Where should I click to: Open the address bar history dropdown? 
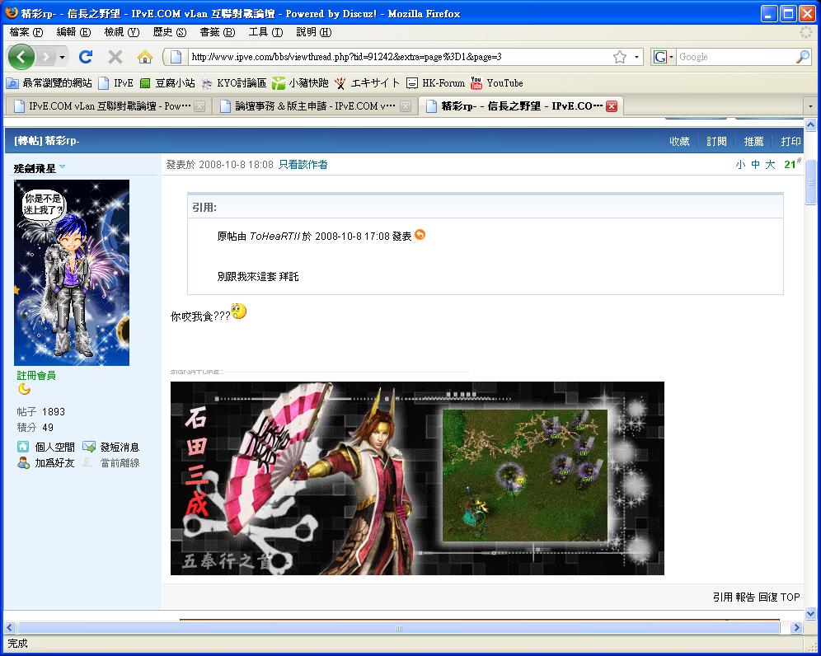(x=636, y=57)
